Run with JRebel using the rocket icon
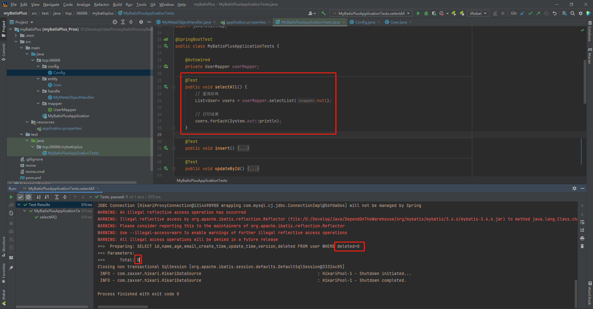The height and width of the screenshot is (309, 593). 454,13
